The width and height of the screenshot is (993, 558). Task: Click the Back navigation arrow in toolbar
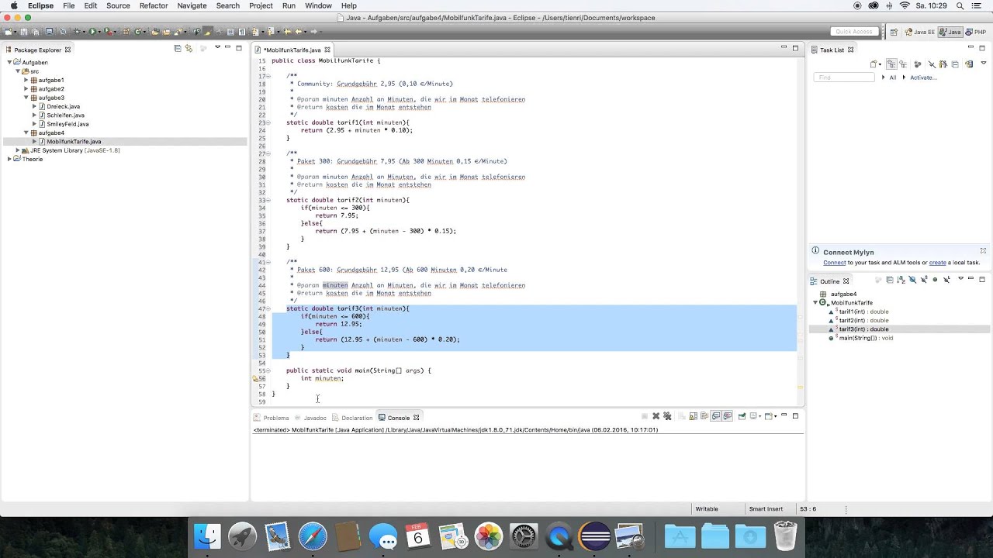click(x=299, y=32)
